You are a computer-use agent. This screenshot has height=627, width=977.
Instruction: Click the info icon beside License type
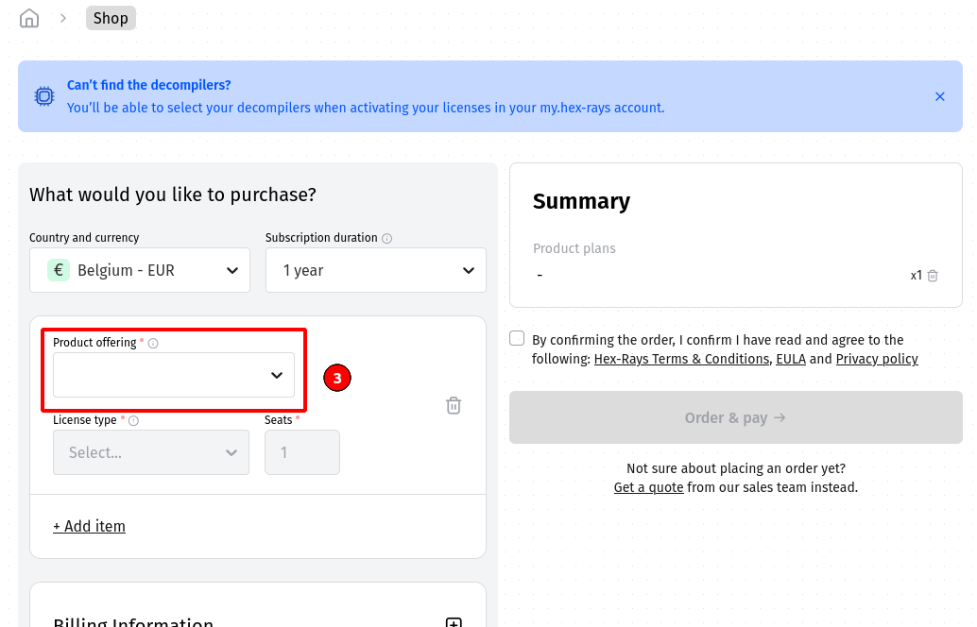pos(133,421)
